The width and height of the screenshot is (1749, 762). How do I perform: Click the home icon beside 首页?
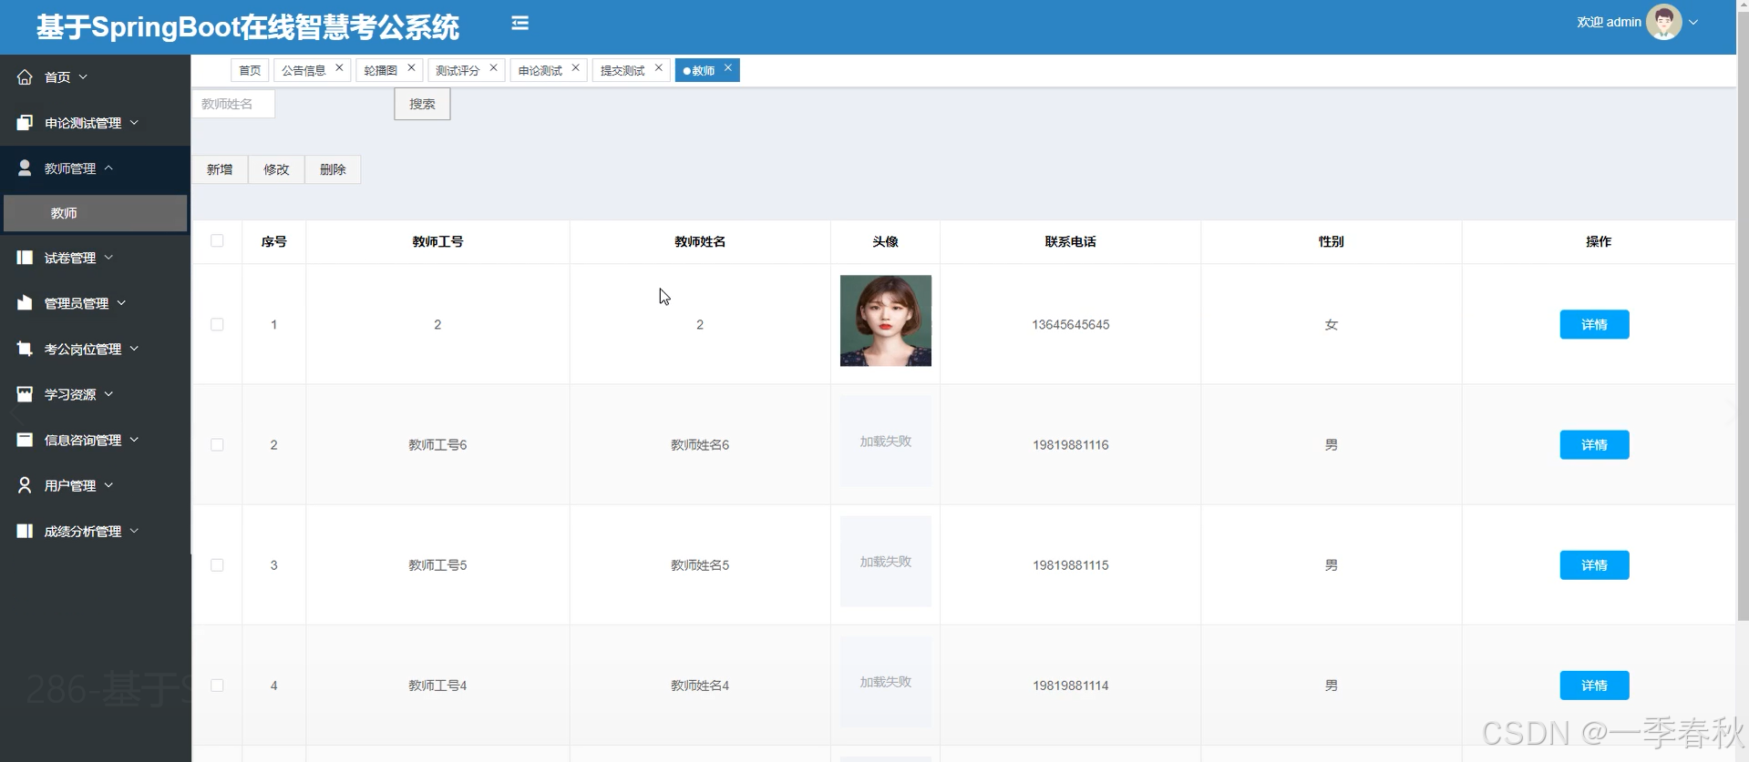point(25,77)
